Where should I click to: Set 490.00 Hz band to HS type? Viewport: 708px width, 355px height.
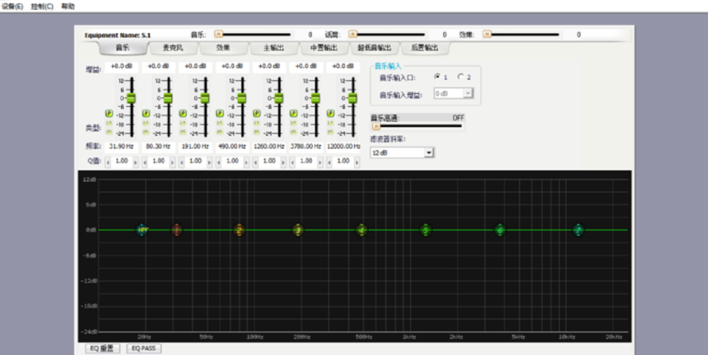coord(220,132)
